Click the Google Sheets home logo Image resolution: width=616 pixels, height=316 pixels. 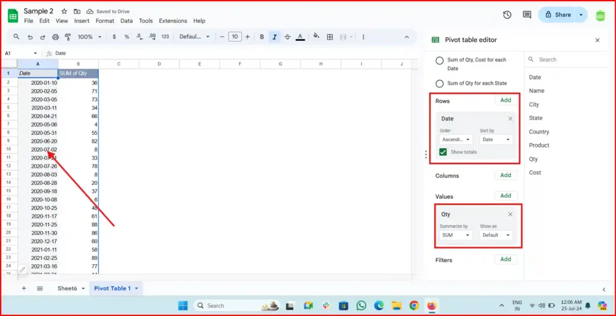click(x=13, y=16)
